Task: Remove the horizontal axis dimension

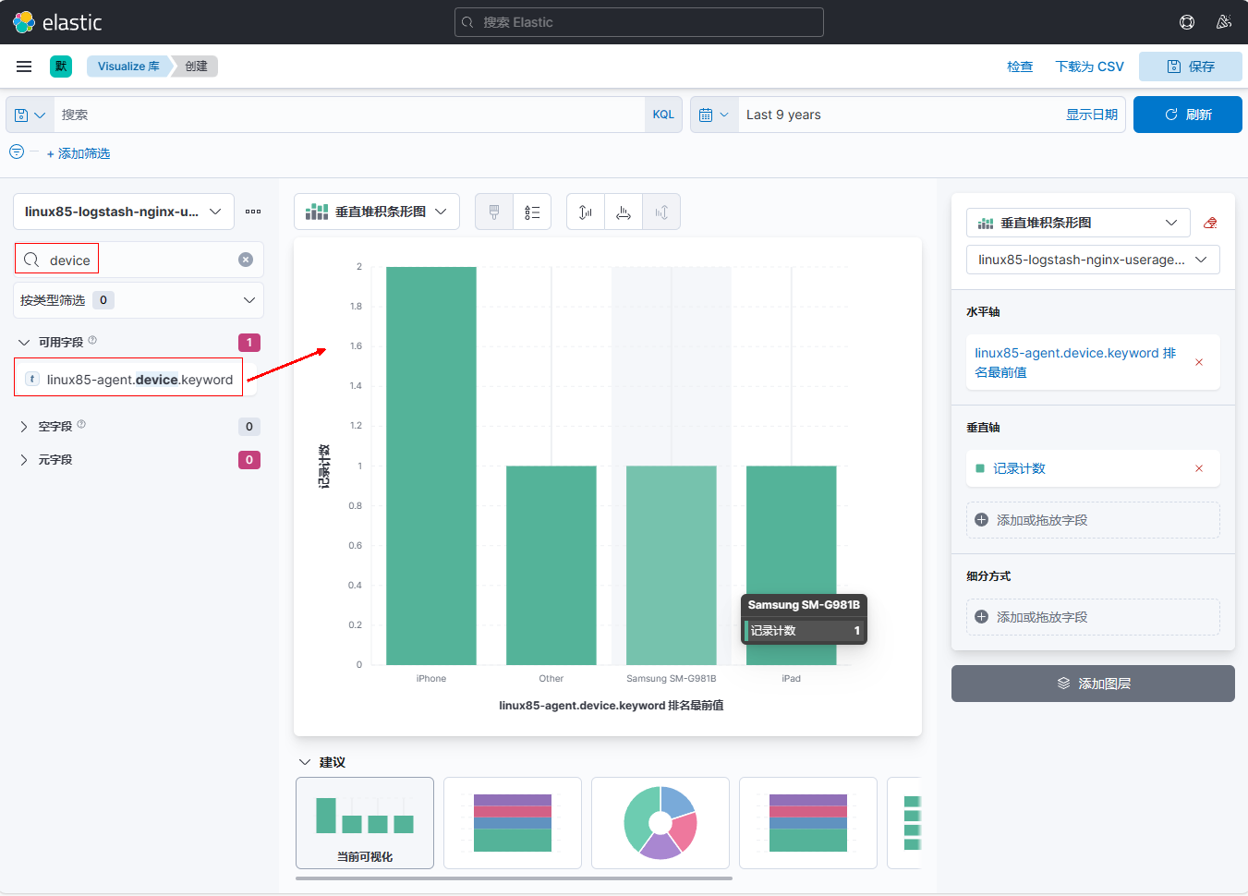Action: coord(1199,362)
